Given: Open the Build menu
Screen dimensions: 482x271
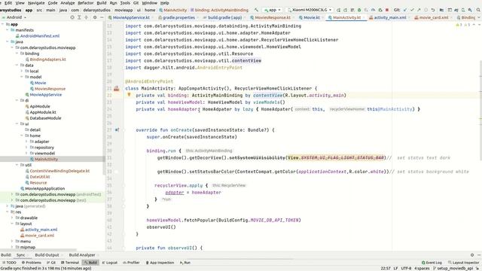Looking at the screenshot, I should [102, 3].
